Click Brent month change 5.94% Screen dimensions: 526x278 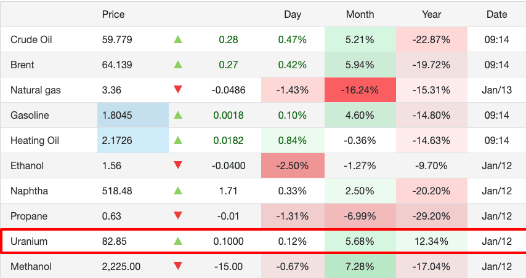coord(360,65)
